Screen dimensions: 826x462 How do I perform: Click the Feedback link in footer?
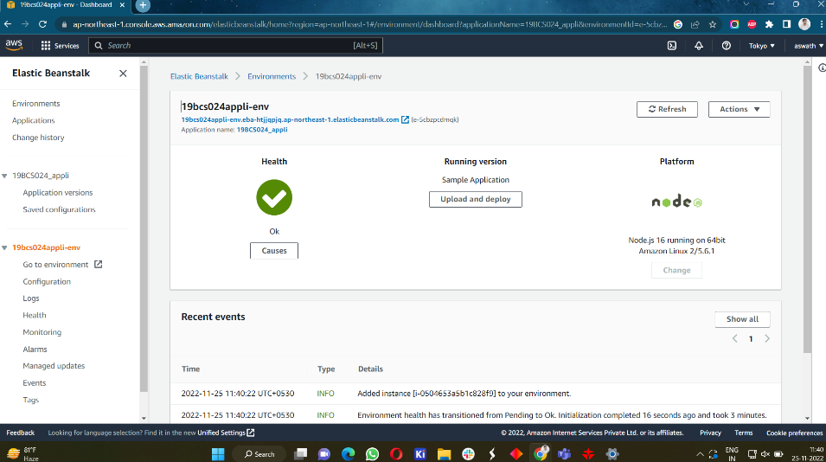[20, 433]
